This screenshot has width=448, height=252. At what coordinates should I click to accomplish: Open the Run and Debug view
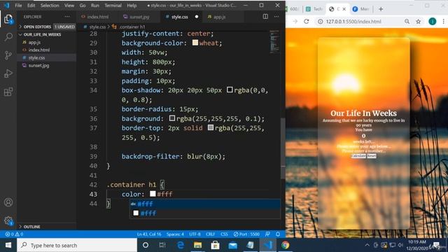point(8,73)
